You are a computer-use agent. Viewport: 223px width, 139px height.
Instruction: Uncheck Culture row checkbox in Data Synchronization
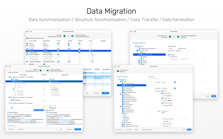tap(27, 44)
